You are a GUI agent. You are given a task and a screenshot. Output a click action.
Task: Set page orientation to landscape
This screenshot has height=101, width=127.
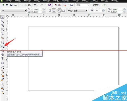(54, 11)
